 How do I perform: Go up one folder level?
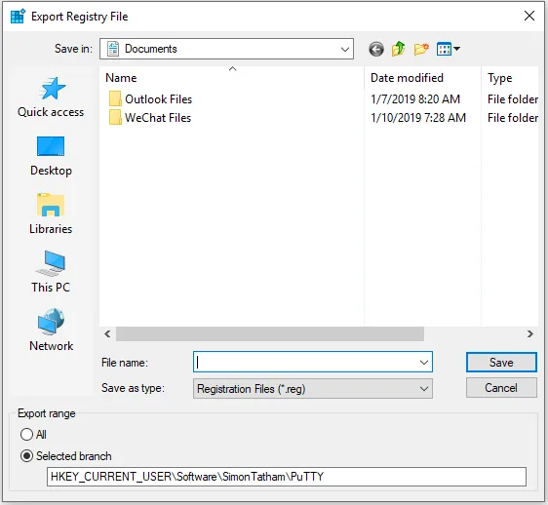click(x=398, y=50)
